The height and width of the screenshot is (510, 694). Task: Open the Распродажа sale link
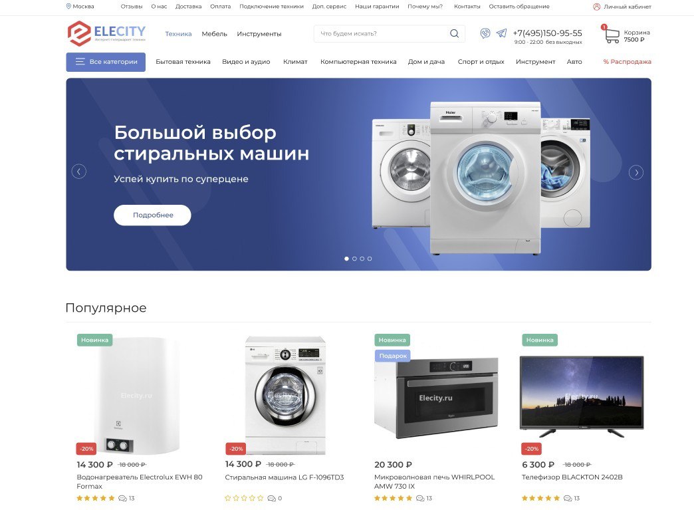click(627, 62)
